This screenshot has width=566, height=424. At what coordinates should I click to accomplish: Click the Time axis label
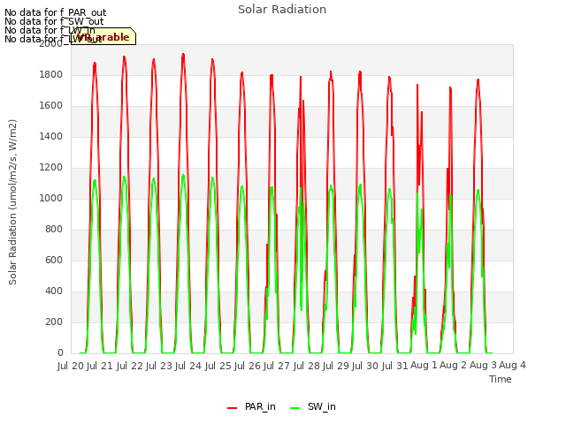[x=501, y=379]
